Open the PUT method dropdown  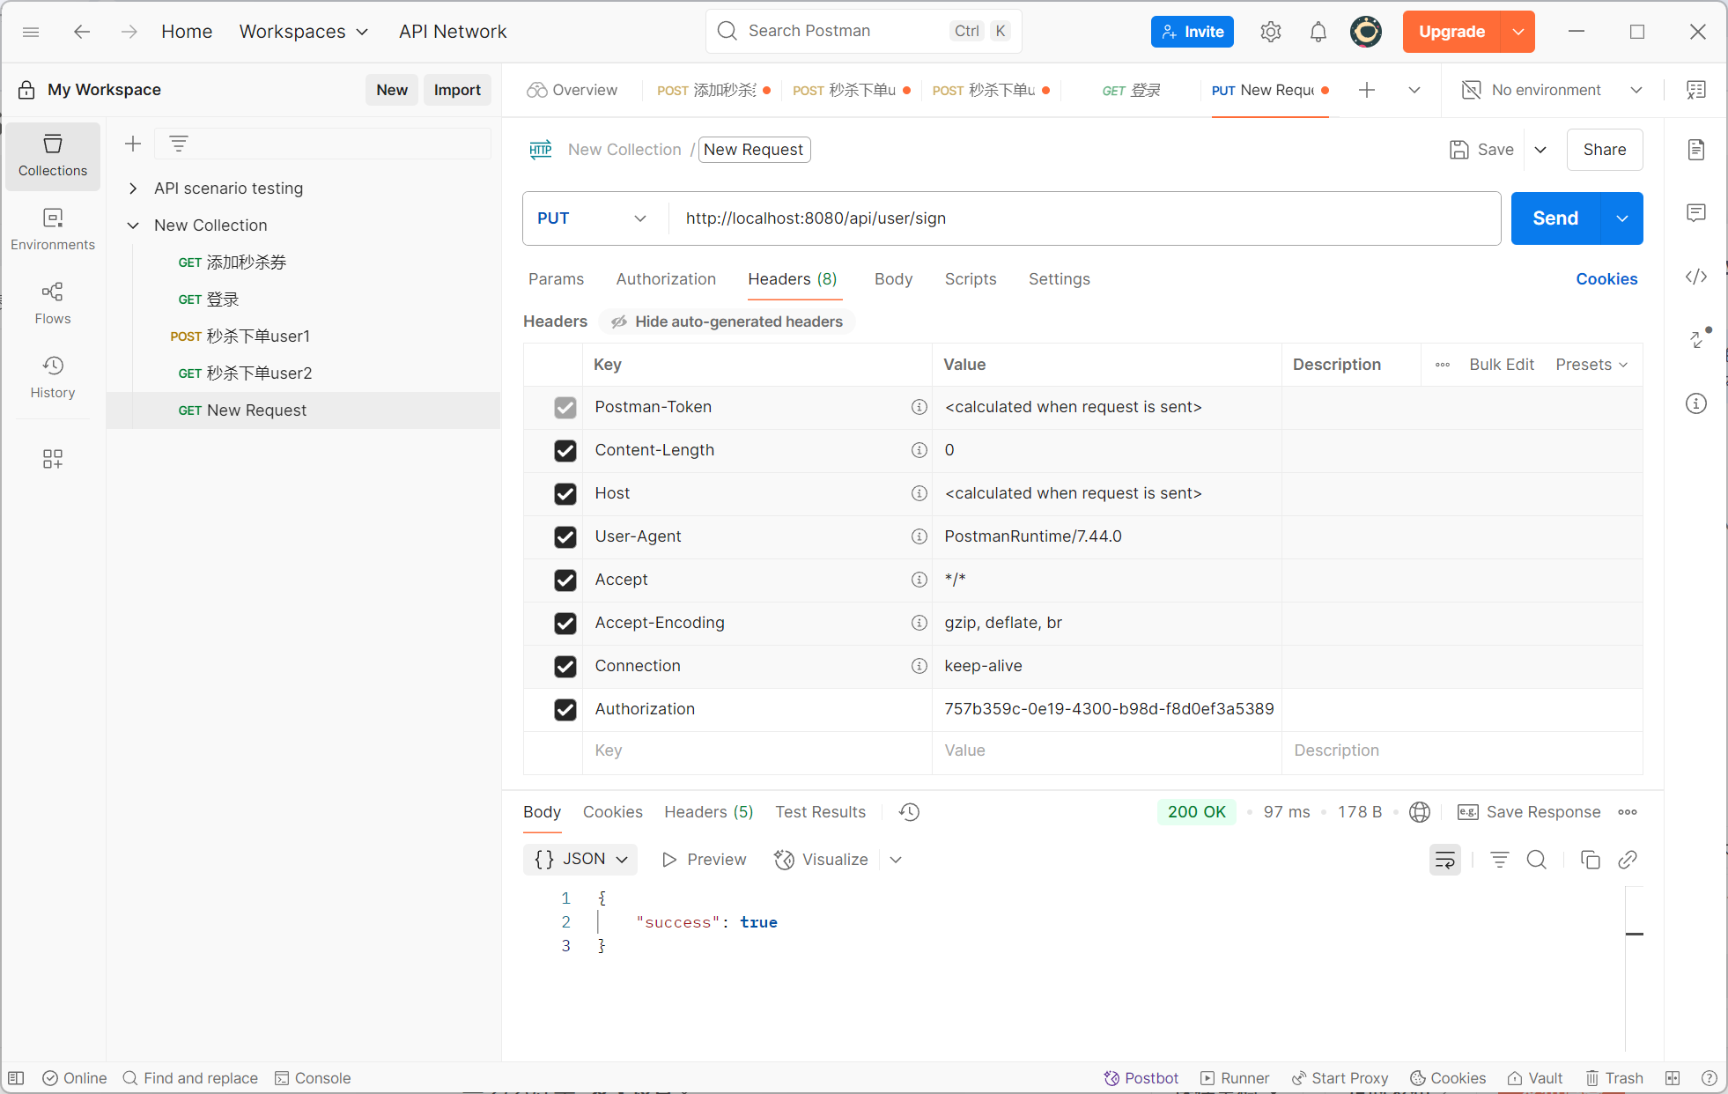(x=593, y=218)
